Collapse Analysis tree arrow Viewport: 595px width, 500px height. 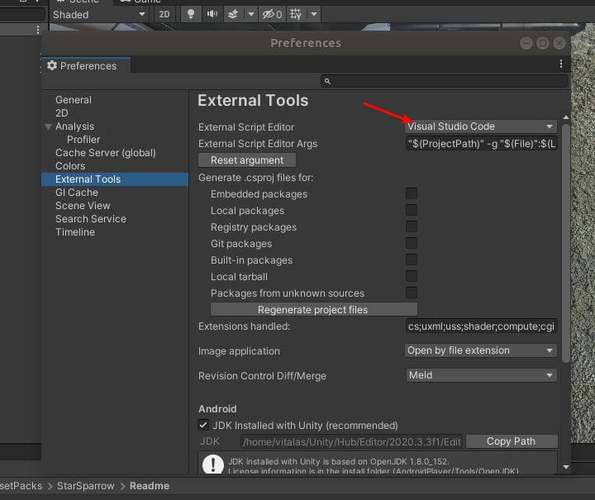pyautogui.click(x=48, y=126)
